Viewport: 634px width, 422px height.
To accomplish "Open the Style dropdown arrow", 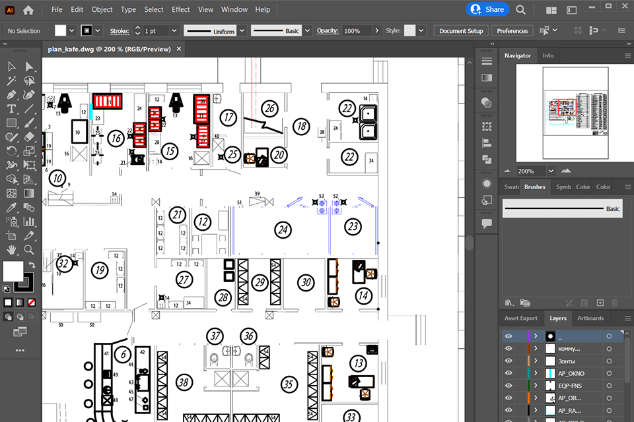I will pos(421,31).
